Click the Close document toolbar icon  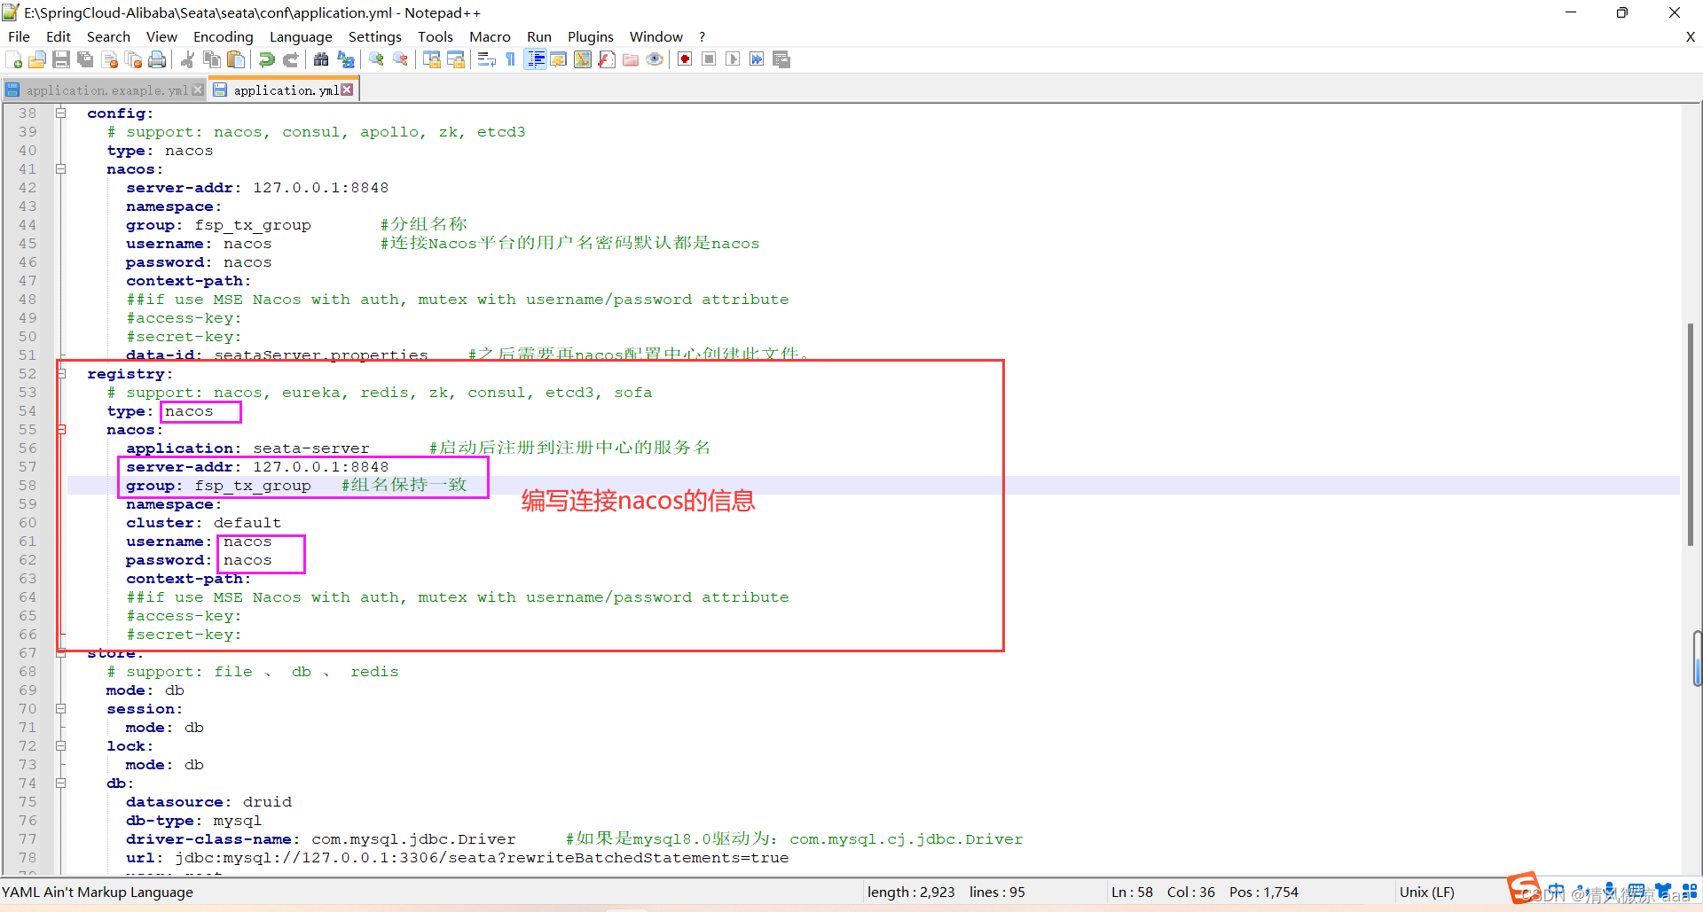[110, 59]
